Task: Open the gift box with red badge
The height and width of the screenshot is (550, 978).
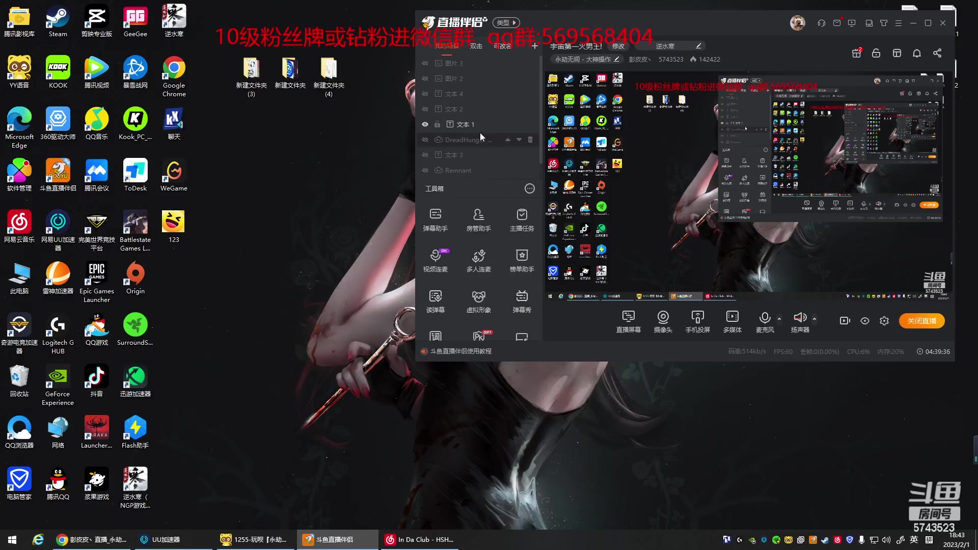Action: [x=856, y=53]
